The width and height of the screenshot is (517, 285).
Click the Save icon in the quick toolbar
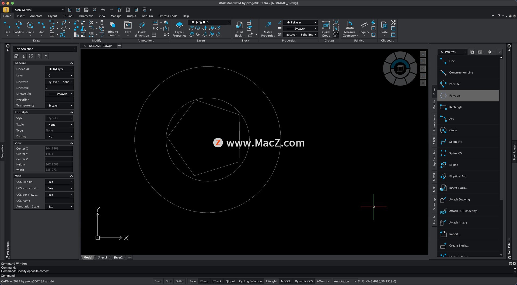click(x=86, y=10)
